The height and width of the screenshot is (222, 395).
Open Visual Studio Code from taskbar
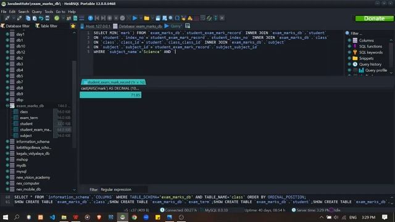[52, 217]
